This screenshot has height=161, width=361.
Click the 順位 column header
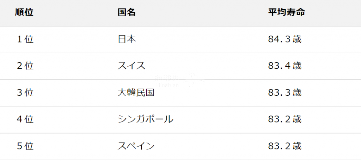[x=24, y=12]
